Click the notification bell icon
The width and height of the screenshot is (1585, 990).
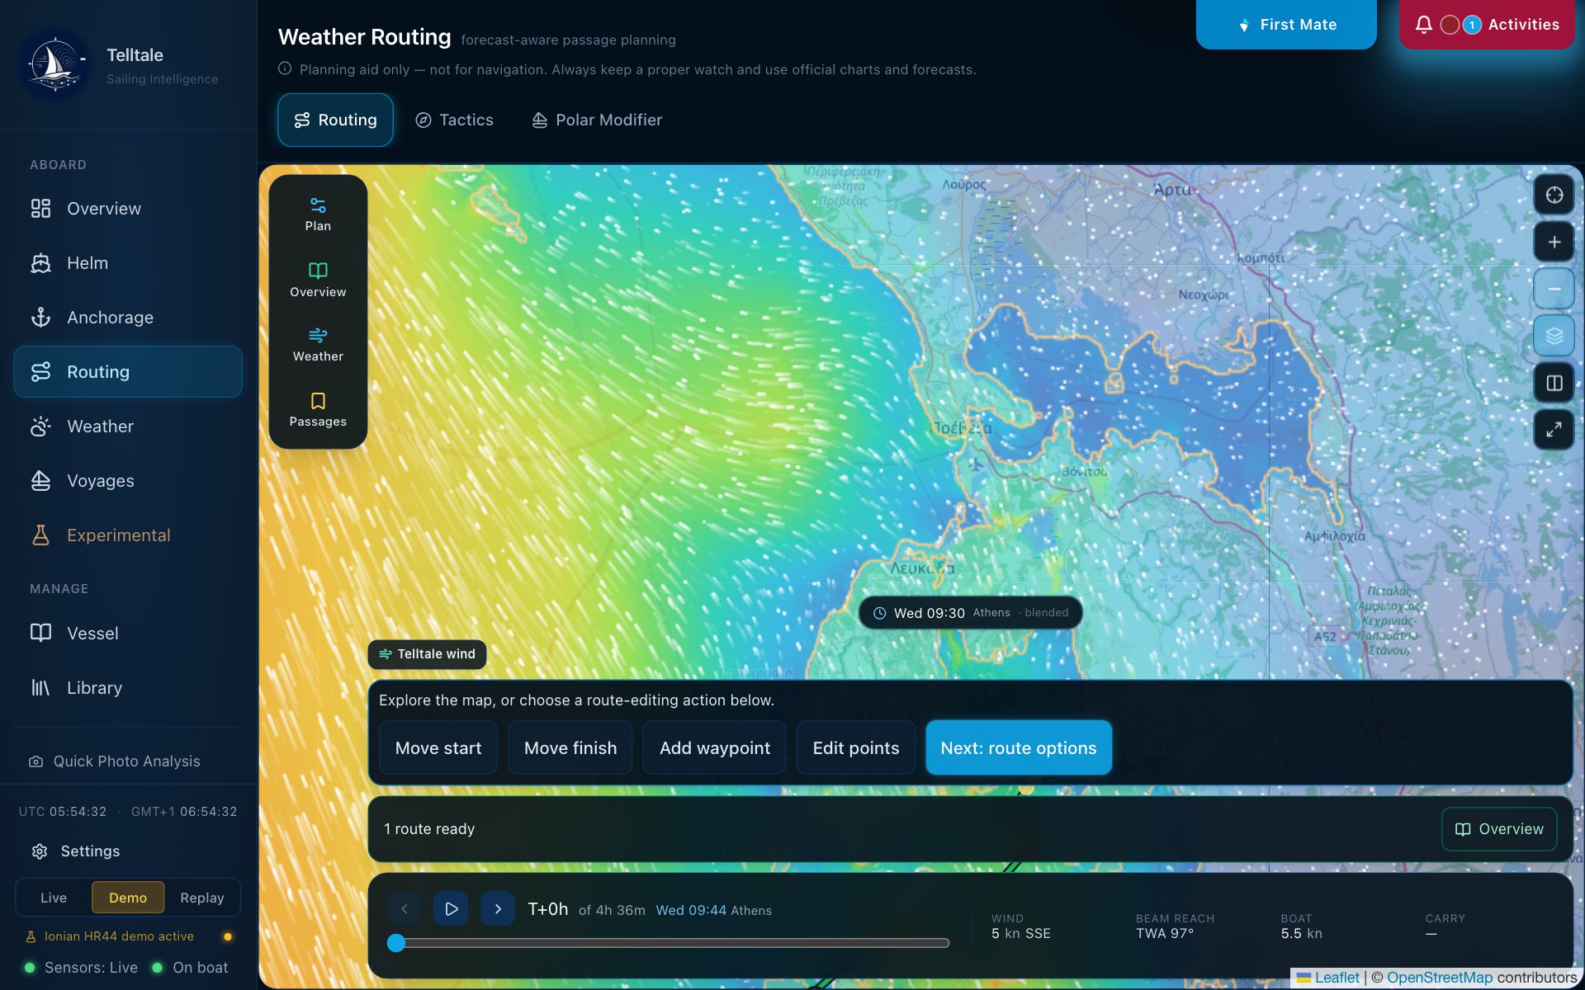[1423, 25]
